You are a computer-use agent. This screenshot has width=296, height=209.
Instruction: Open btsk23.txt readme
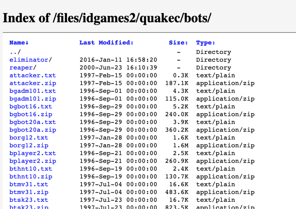[x=29, y=200]
